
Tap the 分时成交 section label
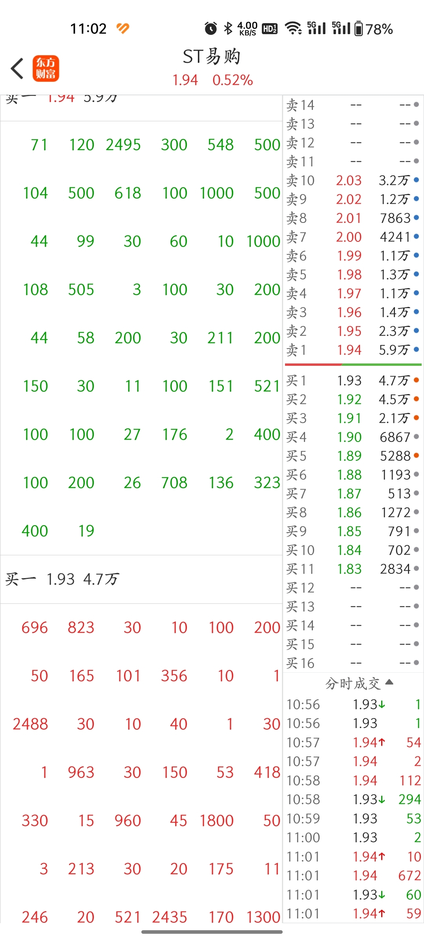coord(353,683)
